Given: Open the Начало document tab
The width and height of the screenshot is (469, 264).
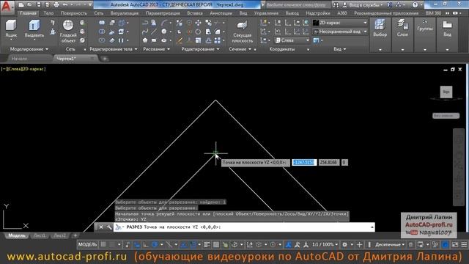Looking at the screenshot, I should click(x=20, y=59).
